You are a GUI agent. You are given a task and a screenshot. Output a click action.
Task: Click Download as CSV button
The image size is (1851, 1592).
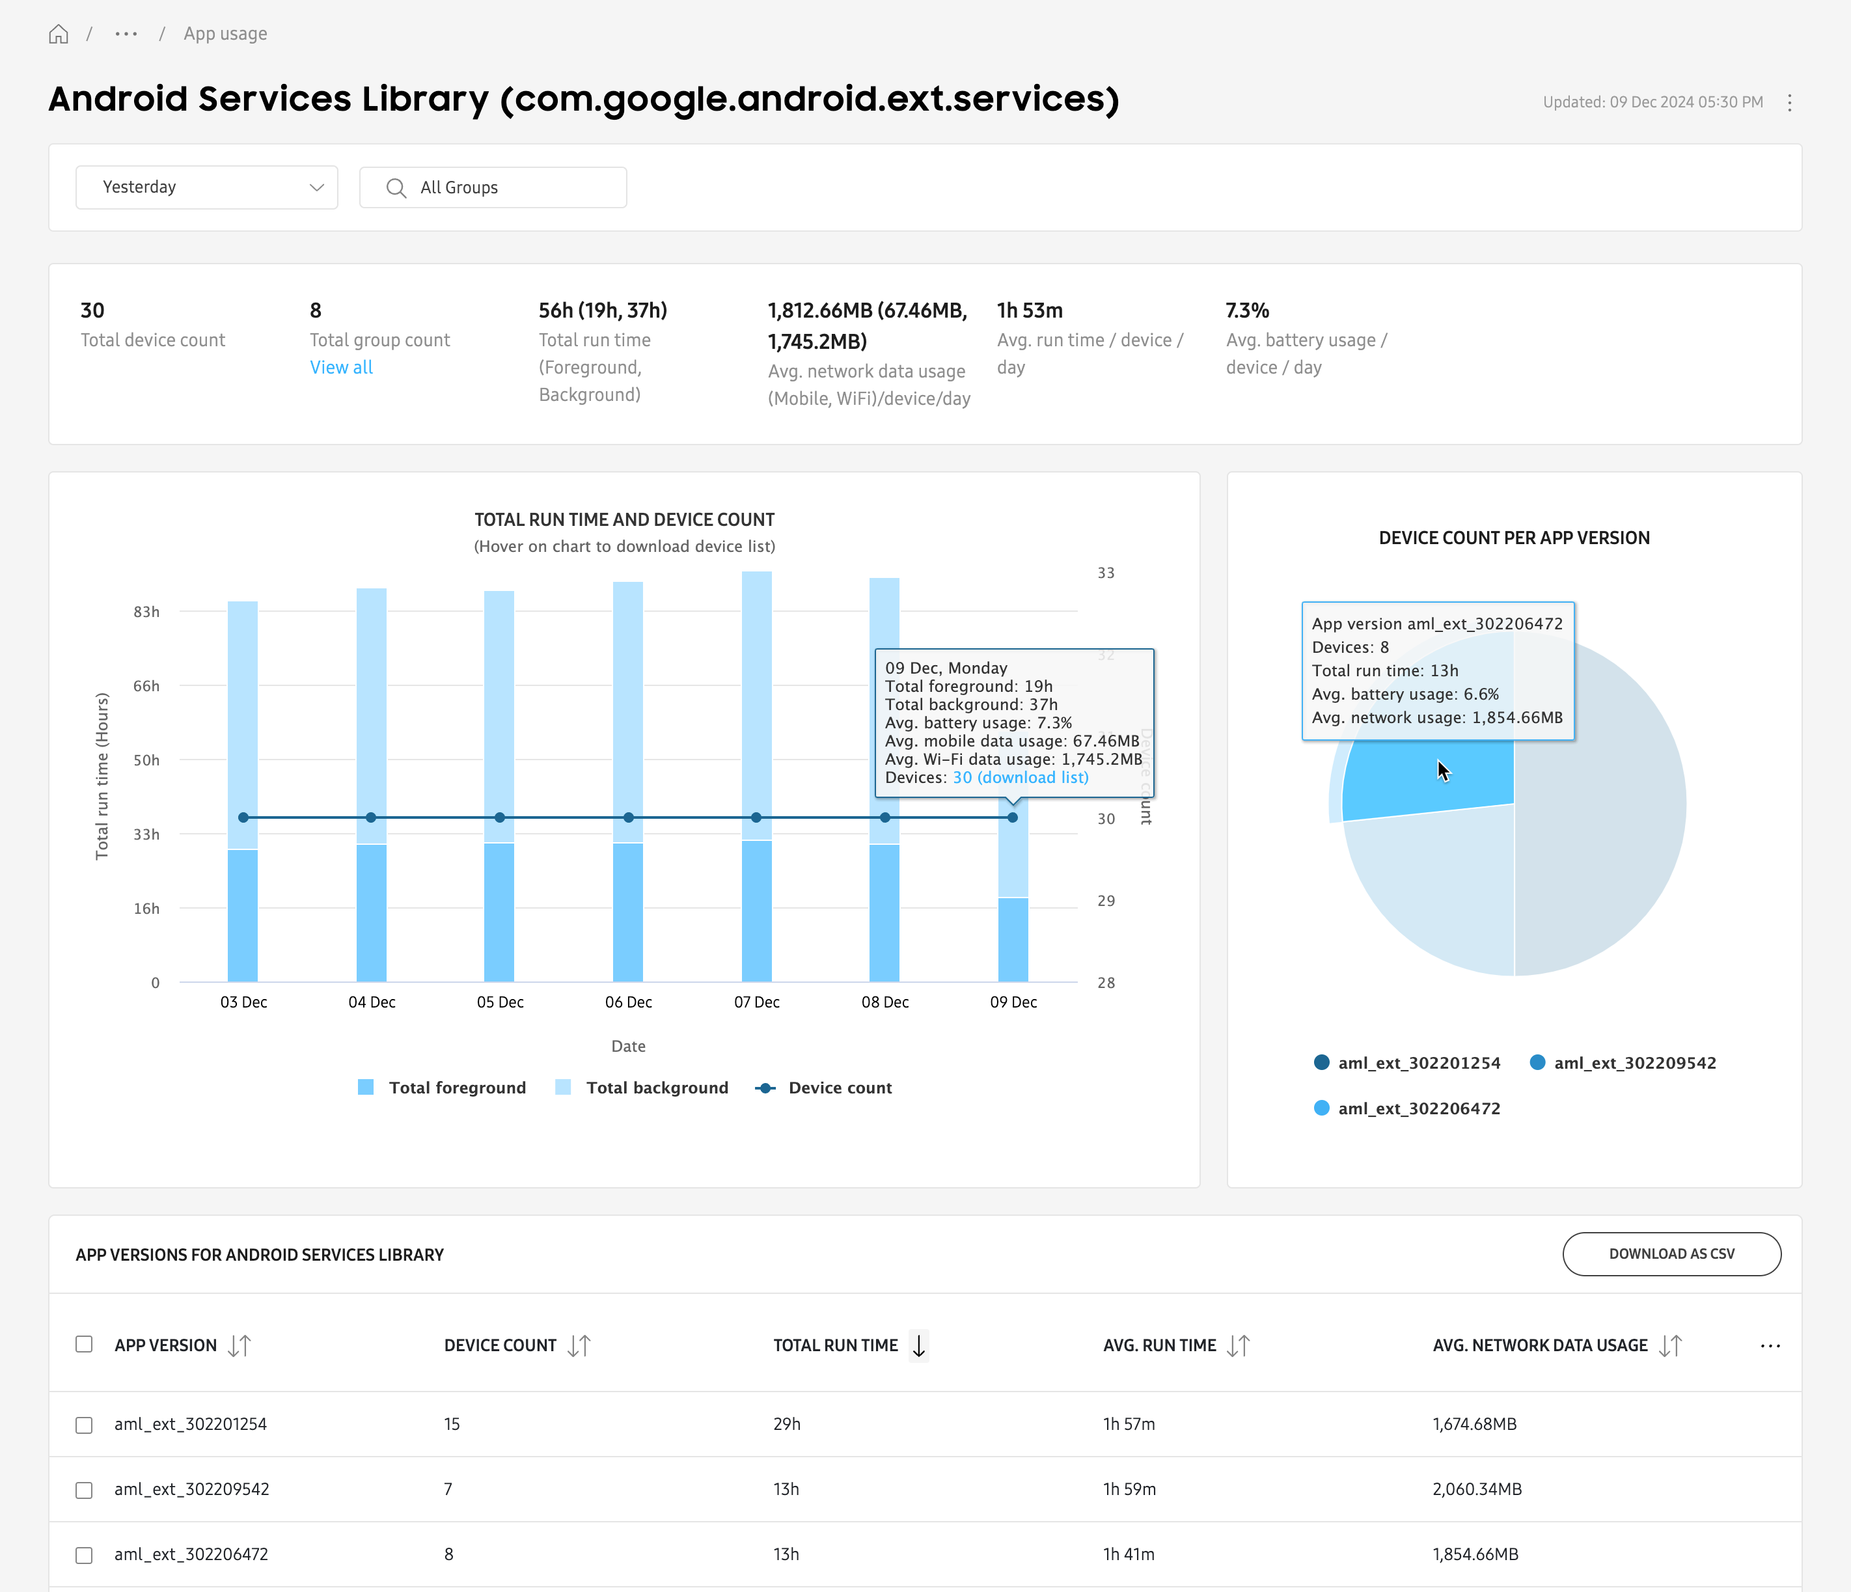(x=1671, y=1254)
